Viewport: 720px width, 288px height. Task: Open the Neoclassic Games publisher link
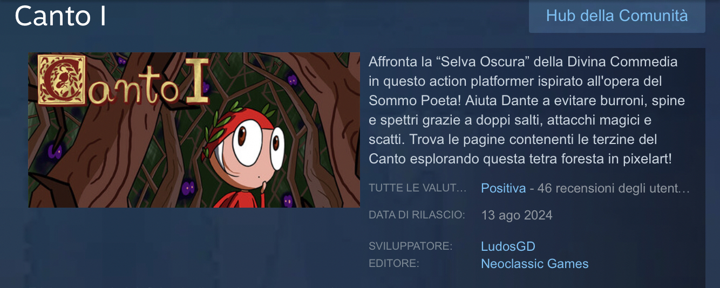click(534, 264)
